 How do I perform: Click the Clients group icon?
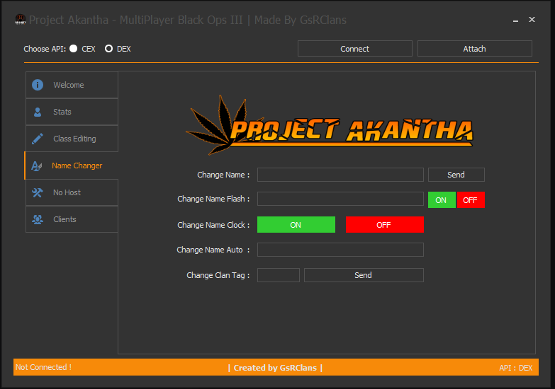[38, 219]
